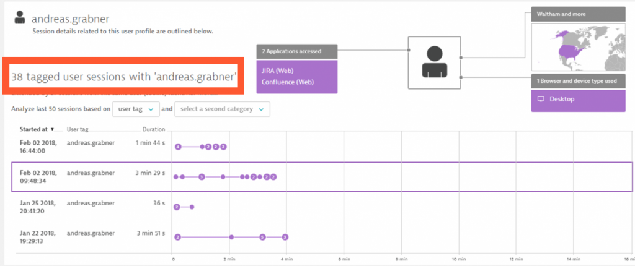Select the Feb 02 2018, 09:48:34 session
Screen dimensions: 635x266
tap(322, 177)
